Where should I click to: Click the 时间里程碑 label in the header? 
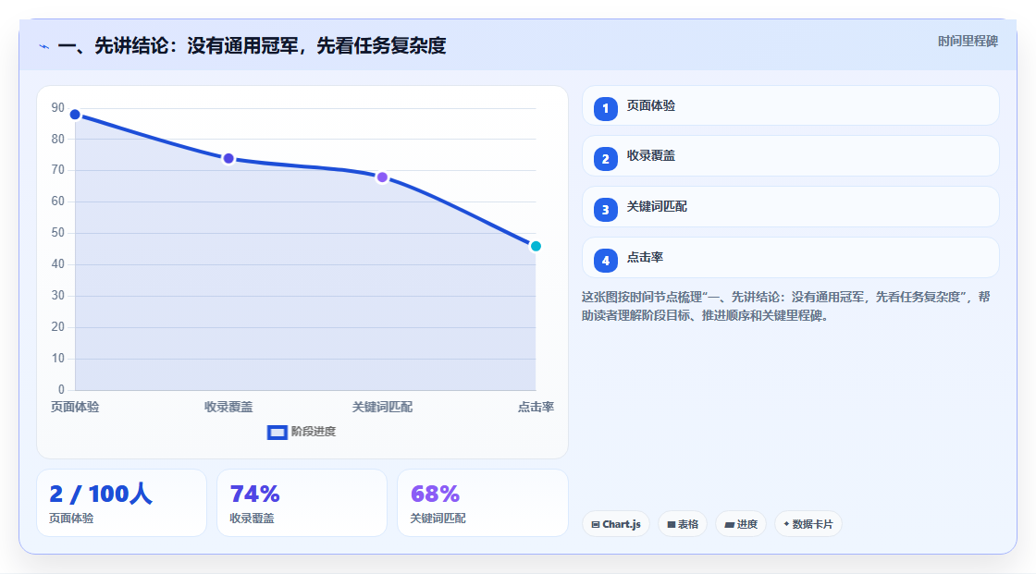coord(968,41)
